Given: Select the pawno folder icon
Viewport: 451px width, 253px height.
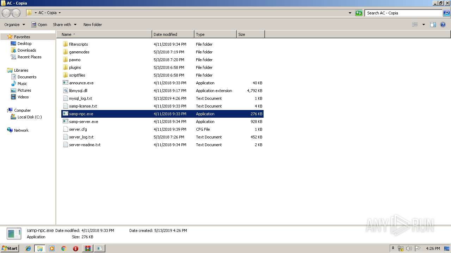Looking at the screenshot, I should click(x=65, y=60).
